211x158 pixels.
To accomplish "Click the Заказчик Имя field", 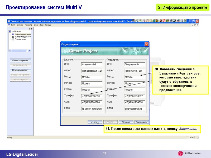I will (92, 64).
